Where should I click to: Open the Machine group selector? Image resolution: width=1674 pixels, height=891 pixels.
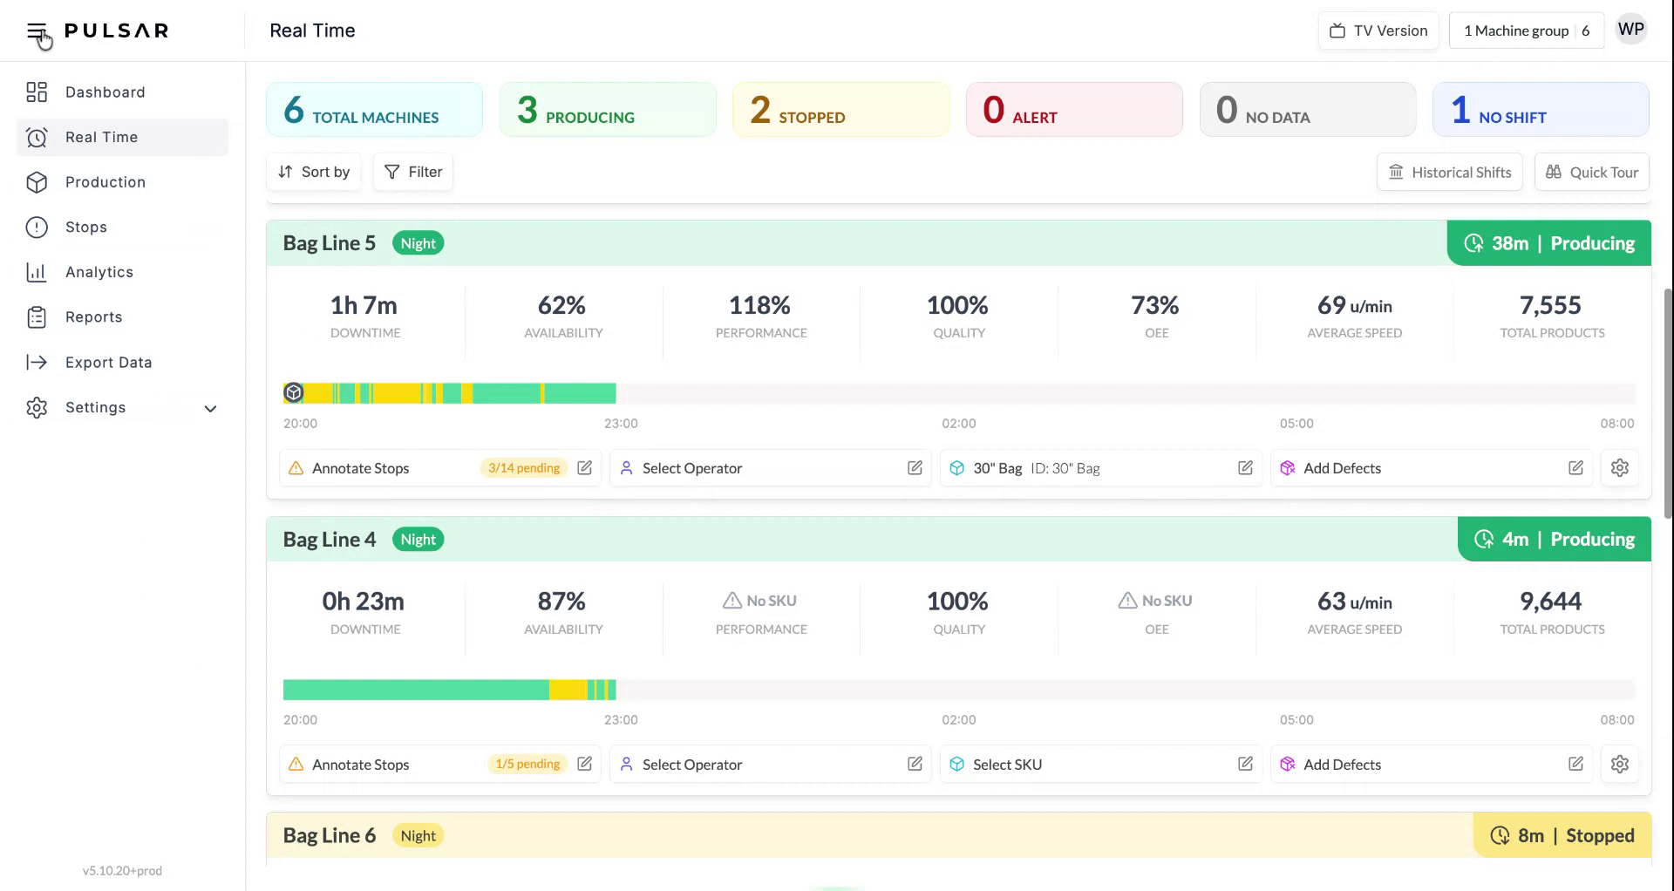[x=1526, y=31]
